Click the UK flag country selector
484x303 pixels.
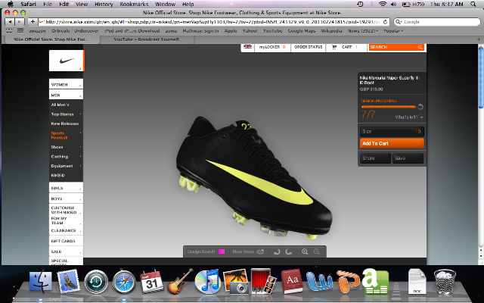(247, 47)
